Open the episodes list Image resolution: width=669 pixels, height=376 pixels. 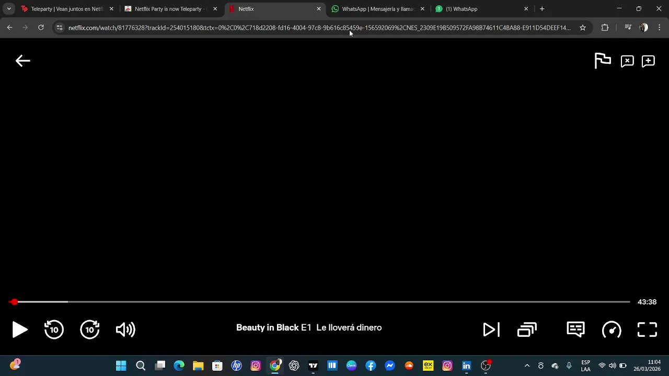(x=527, y=330)
